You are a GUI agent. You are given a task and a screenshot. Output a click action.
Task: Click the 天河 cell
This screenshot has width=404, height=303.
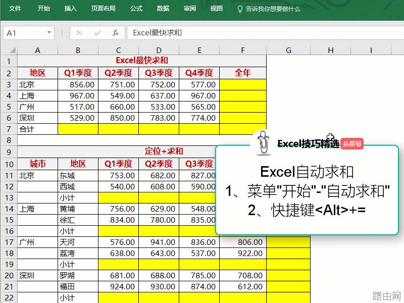78,242
